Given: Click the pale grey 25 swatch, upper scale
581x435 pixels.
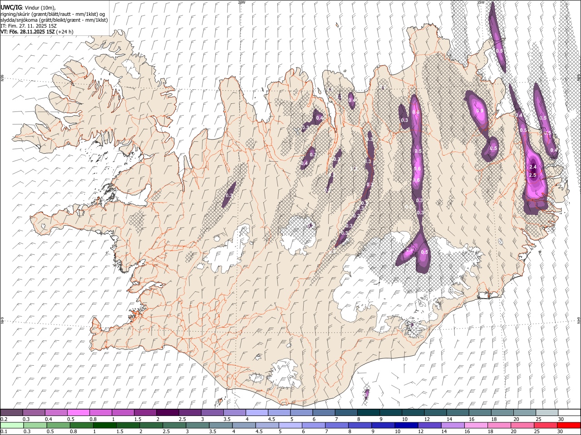Looking at the screenshot, I should (547, 412).
